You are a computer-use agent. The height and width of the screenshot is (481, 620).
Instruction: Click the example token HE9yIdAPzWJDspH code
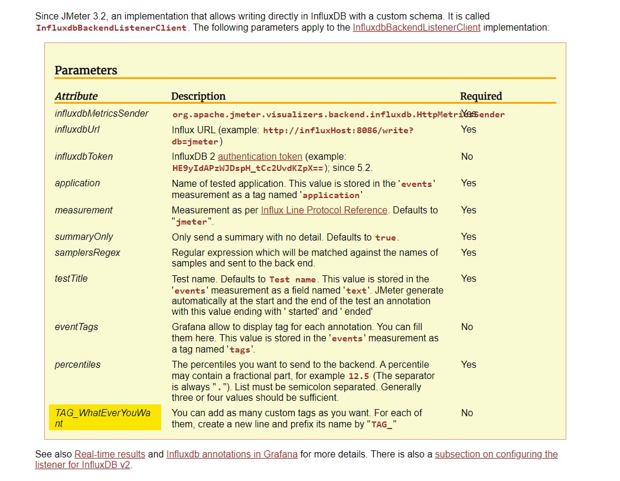(247, 169)
